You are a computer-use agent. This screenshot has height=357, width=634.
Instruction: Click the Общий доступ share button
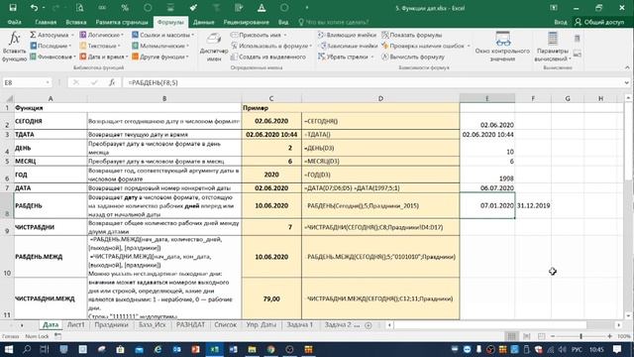point(599,22)
